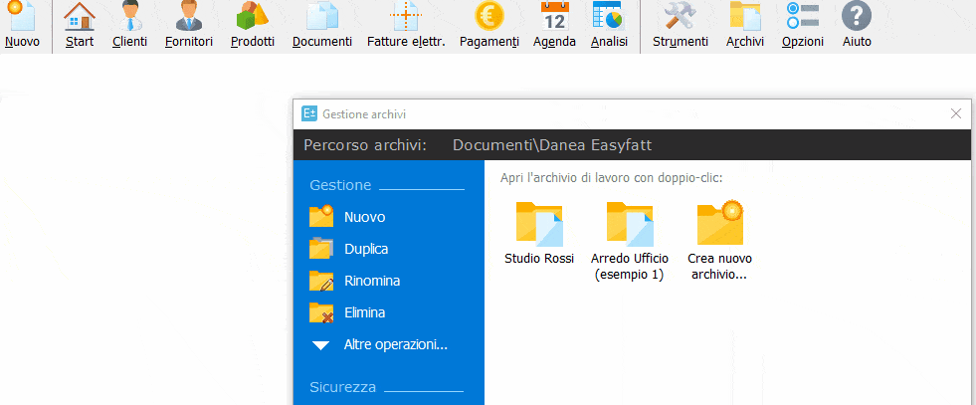
Task: Click the Altre operazioni... text
Action: point(396,344)
